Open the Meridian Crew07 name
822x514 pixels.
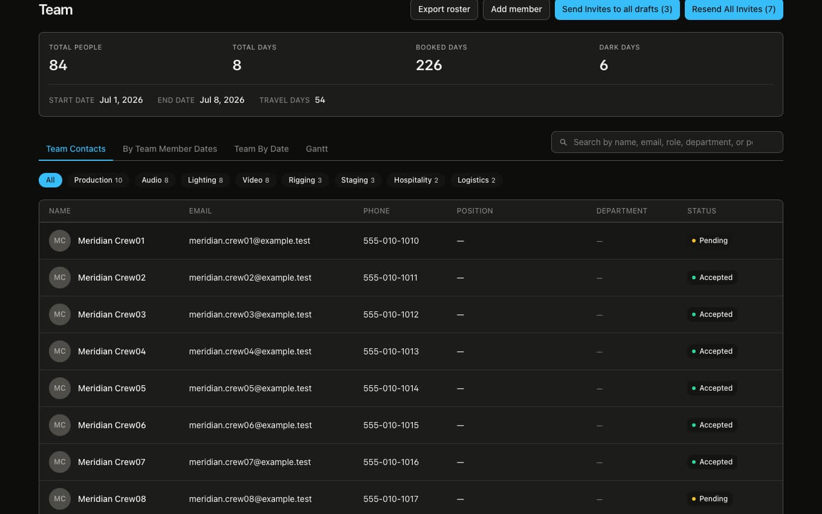(x=112, y=462)
